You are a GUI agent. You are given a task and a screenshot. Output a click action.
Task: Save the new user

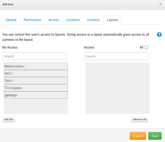pyautogui.click(x=155, y=136)
